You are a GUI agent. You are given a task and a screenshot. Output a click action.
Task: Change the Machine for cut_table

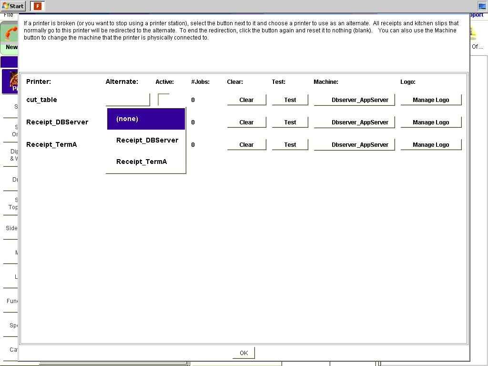coord(354,100)
